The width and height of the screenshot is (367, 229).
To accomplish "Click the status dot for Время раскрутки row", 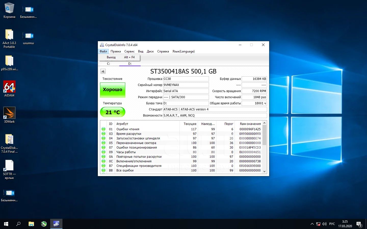I will point(103,134).
